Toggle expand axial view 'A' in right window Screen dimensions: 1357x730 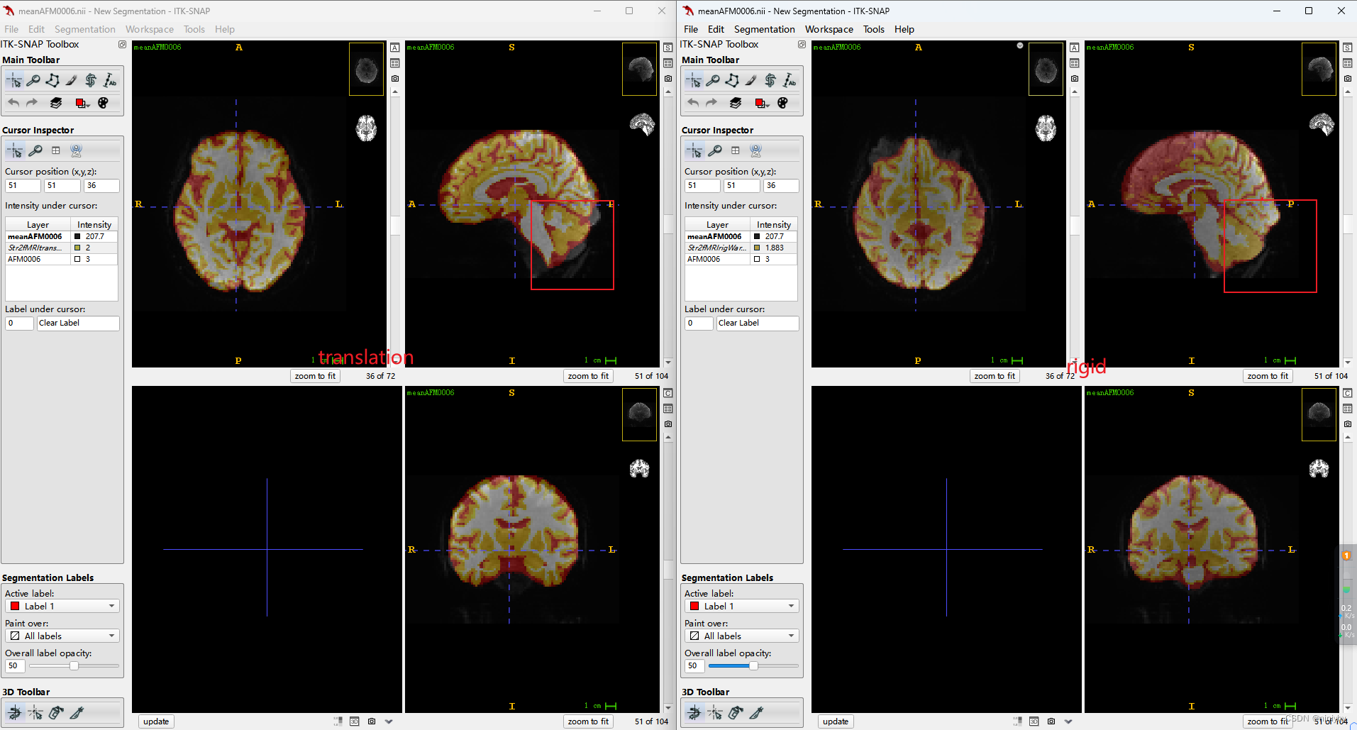tap(1075, 48)
